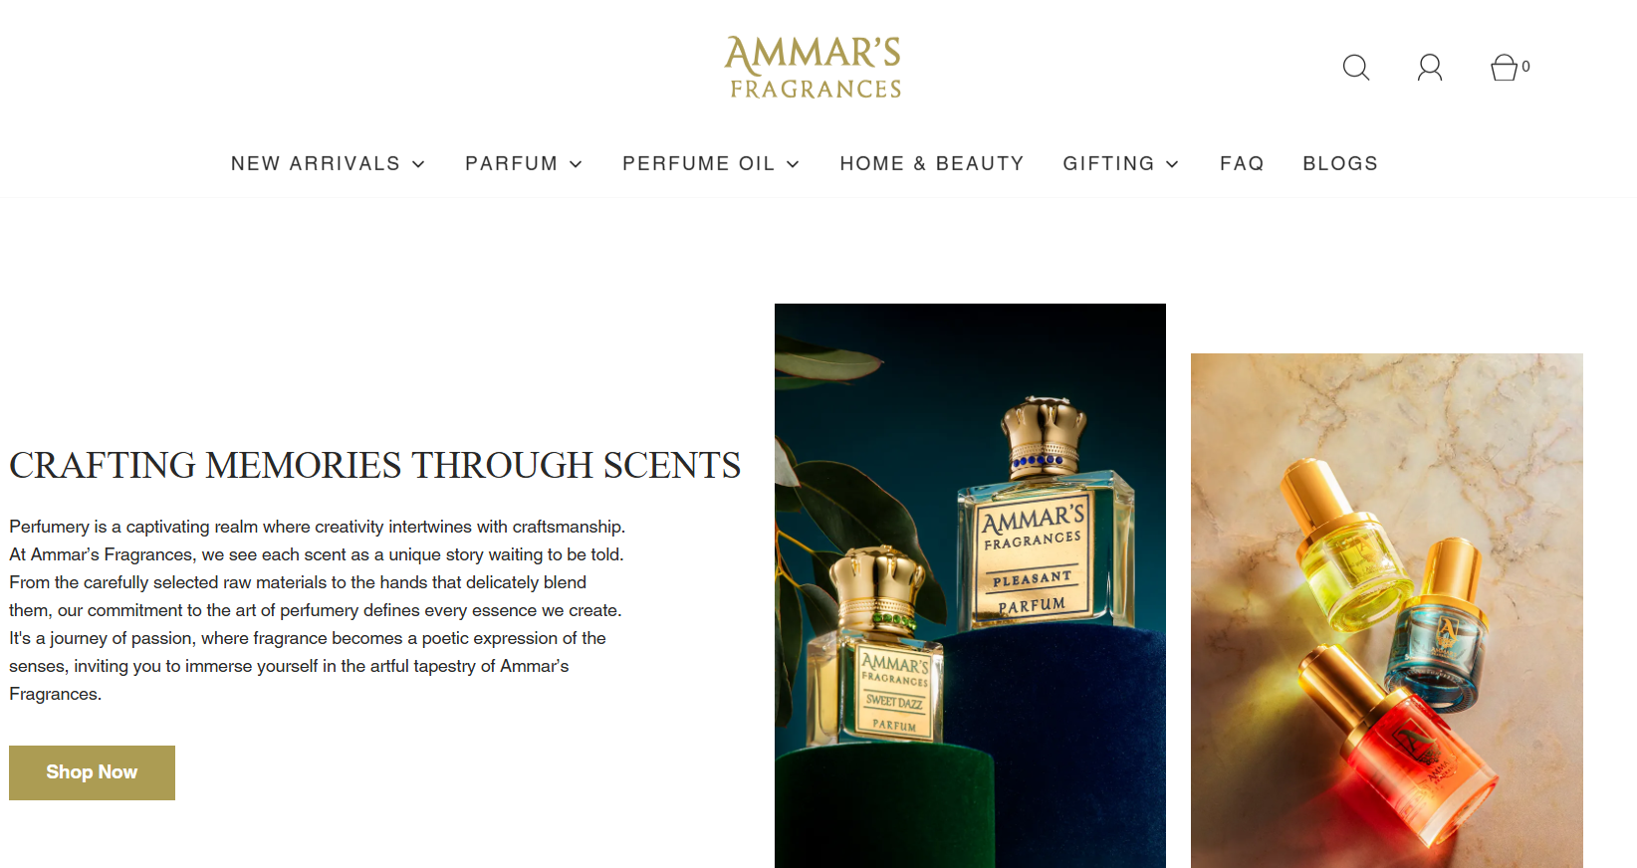Open the New Arrivals menu label

click(315, 163)
